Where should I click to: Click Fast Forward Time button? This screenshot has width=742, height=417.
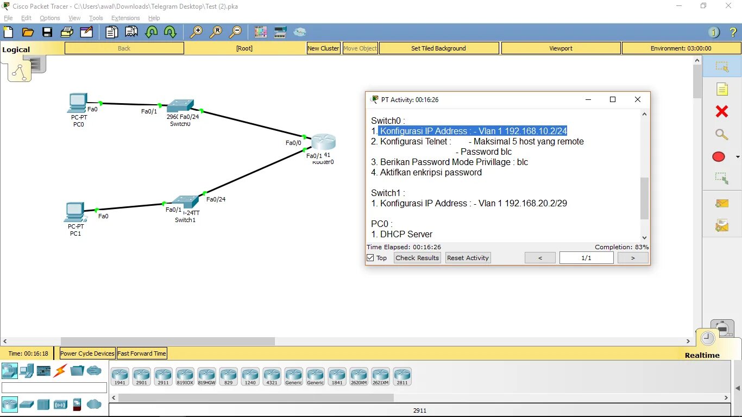pyautogui.click(x=142, y=353)
